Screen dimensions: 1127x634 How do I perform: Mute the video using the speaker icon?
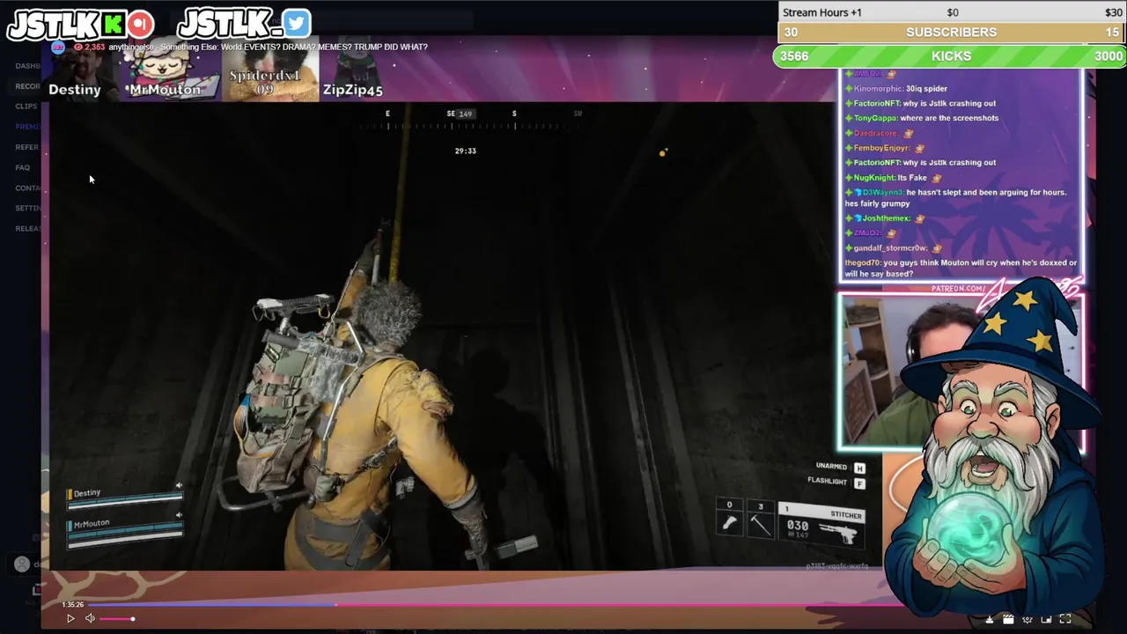[90, 619]
